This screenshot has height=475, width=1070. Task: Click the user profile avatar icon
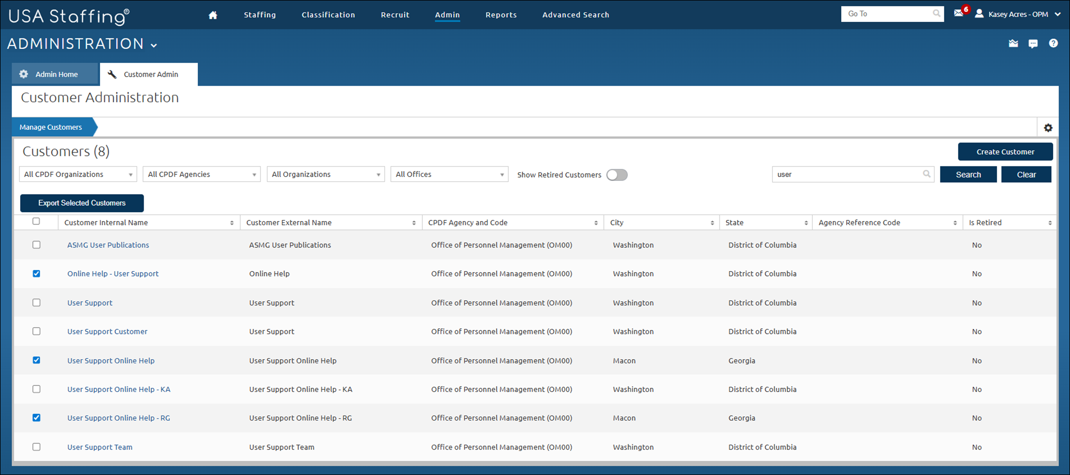click(x=979, y=14)
